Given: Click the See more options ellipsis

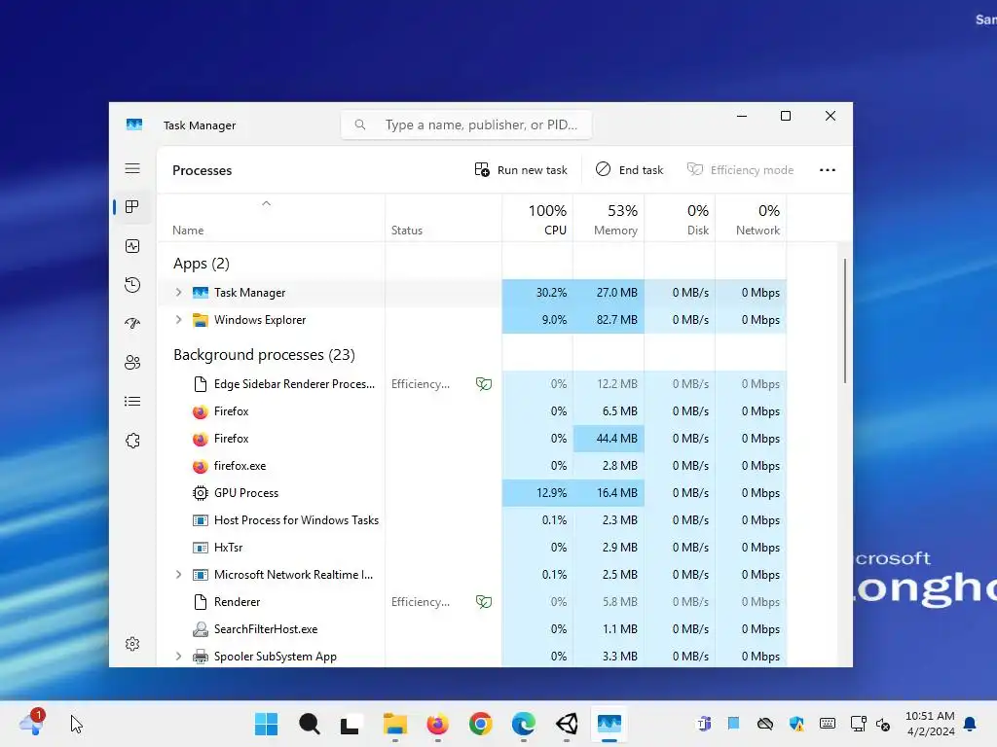Looking at the screenshot, I should pos(828,169).
